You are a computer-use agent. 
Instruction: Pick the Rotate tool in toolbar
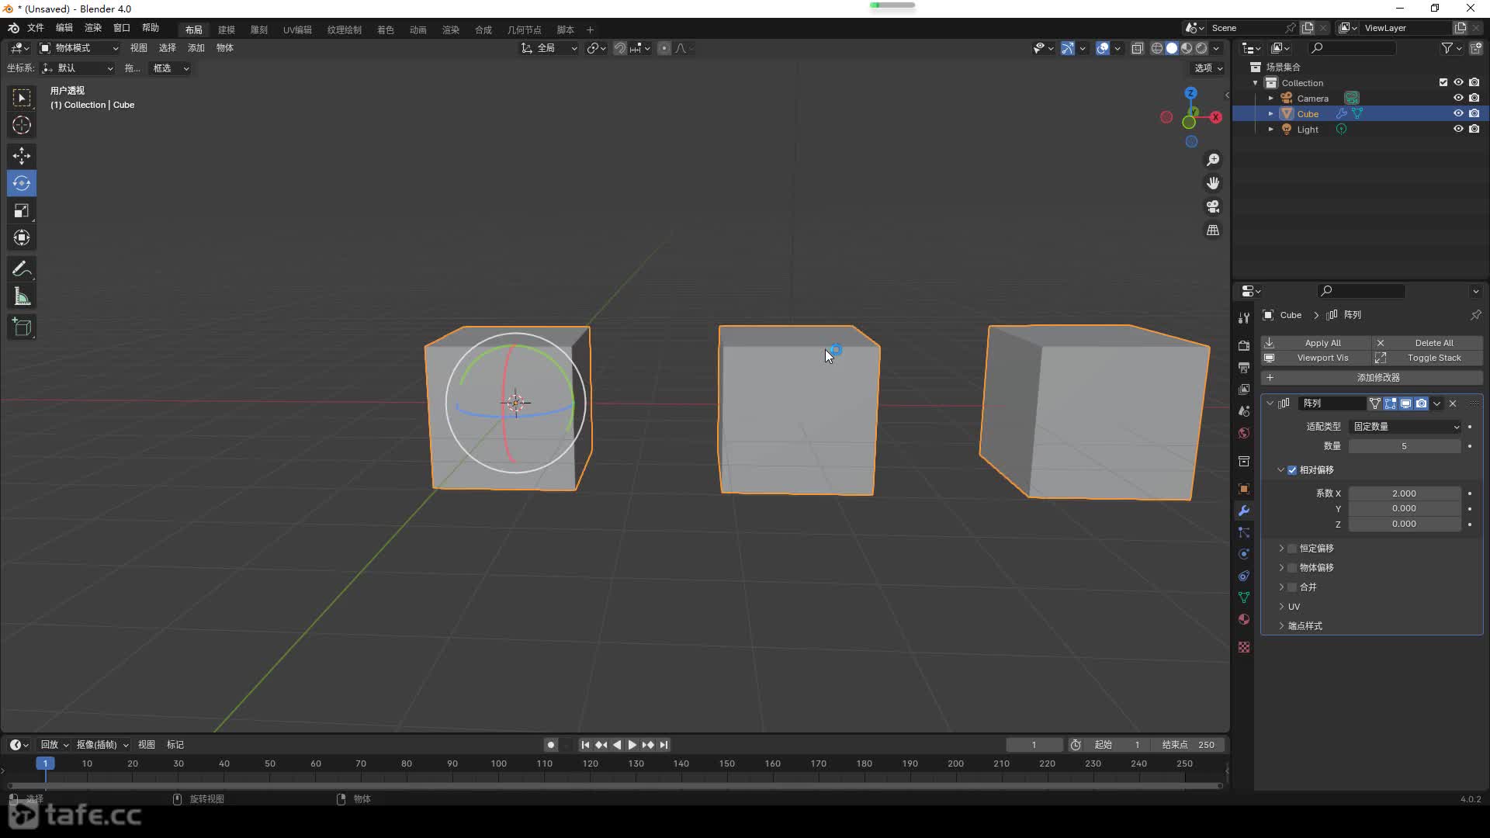pyautogui.click(x=22, y=183)
